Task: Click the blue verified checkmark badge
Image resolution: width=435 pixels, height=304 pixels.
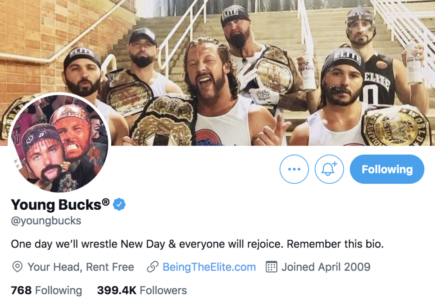Action: coord(119,205)
